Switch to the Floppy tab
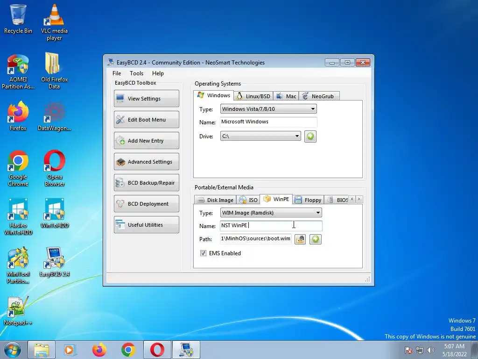Screen dimensions: 478x359 click(308, 200)
